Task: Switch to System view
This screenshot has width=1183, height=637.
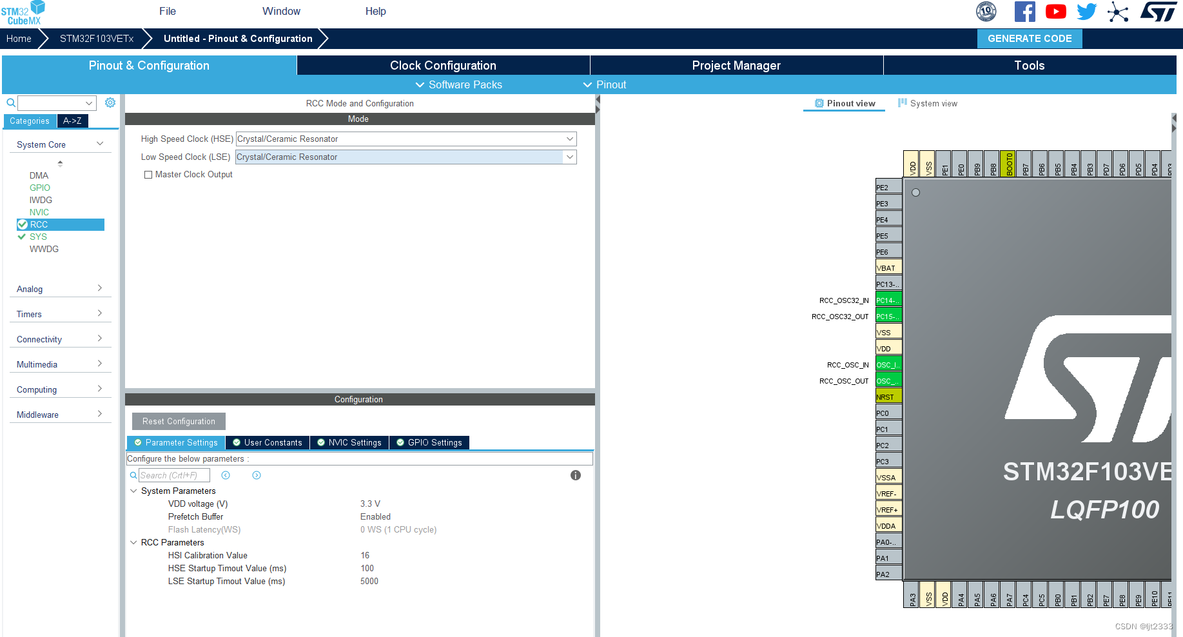Action: tap(928, 103)
